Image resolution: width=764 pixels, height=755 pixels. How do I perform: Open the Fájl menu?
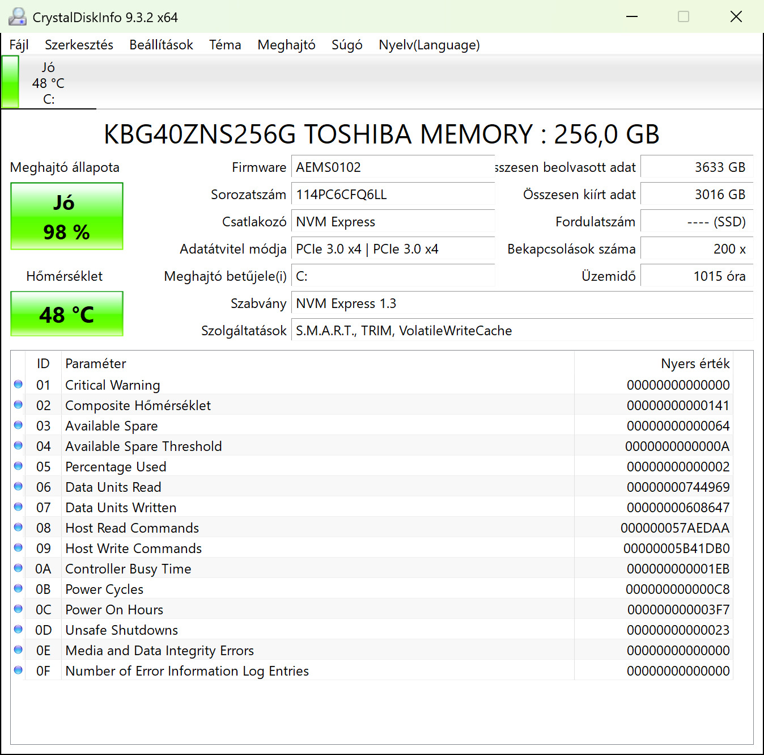coord(19,45)
